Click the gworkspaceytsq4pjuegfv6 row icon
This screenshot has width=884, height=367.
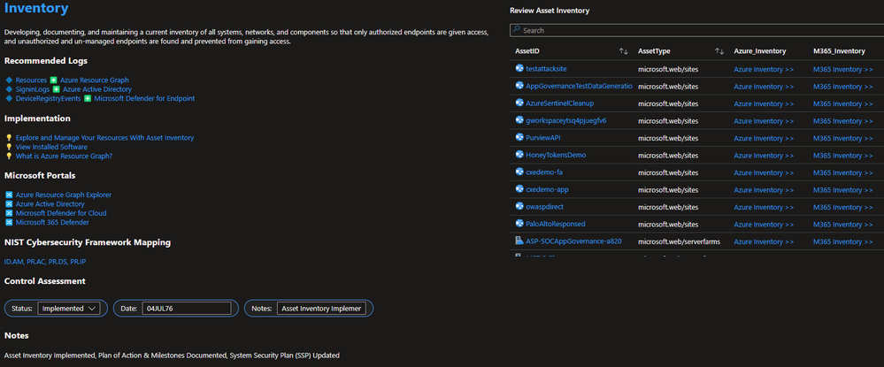click(x=519, y=120)
